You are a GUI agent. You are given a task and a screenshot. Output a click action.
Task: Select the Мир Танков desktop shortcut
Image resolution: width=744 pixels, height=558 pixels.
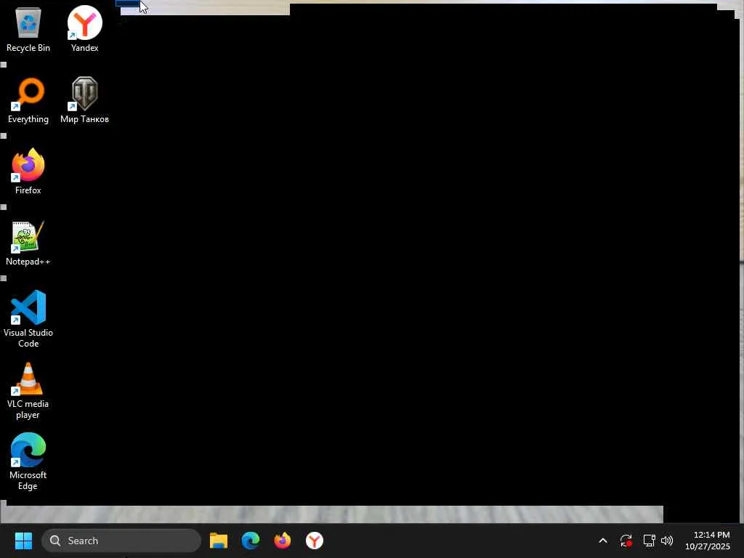84,100
